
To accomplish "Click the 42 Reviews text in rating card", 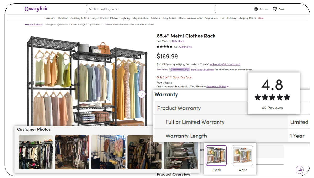I will 272,108.
